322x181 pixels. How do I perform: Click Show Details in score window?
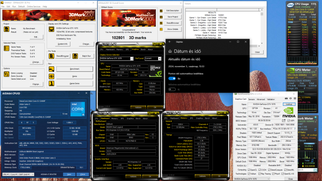point(173,29)
